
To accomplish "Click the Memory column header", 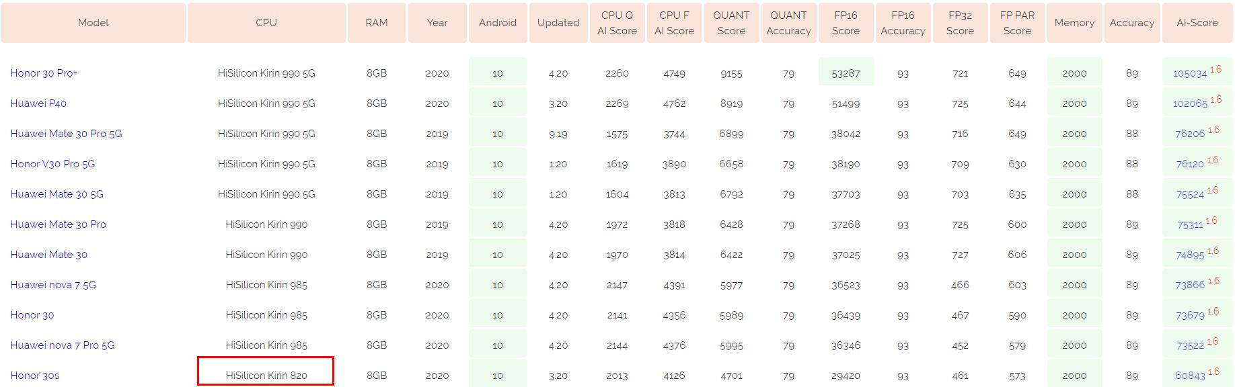I will 1074,23.
